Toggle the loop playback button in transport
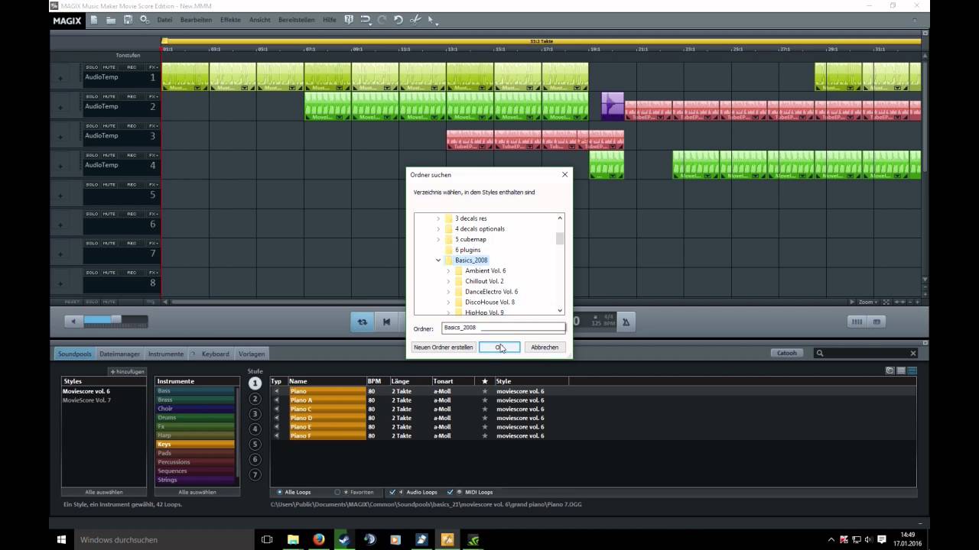 363,322
